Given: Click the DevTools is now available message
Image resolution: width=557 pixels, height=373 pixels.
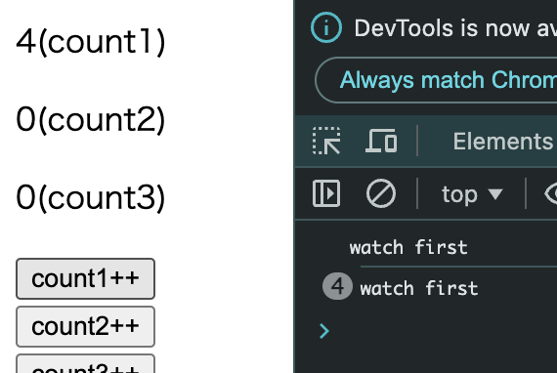Looking at the screenshot, I should pyautogui.click(x=455, y=28).
